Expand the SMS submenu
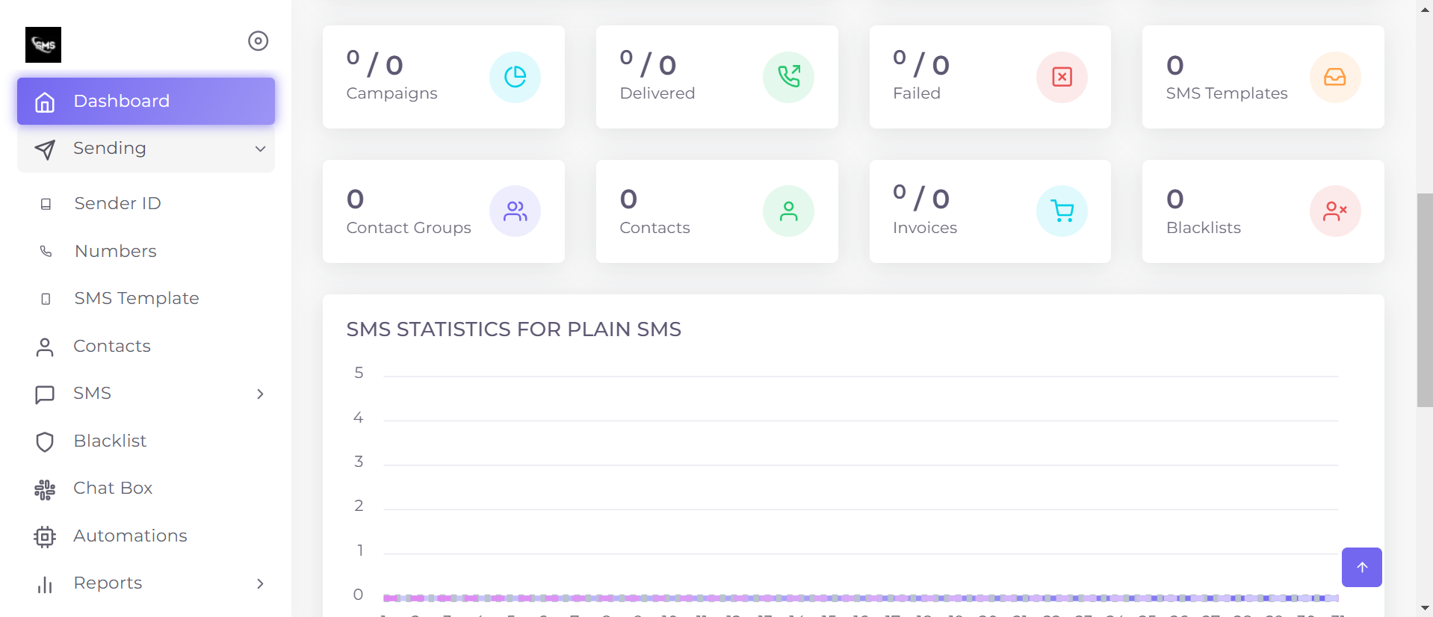1433x617 pixels. click(x=259, y=394)
